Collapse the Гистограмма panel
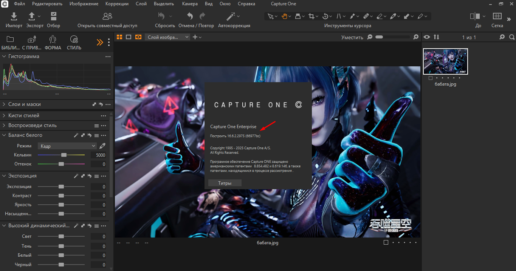This screenshot has width=516, height=271. pos(4,56)
